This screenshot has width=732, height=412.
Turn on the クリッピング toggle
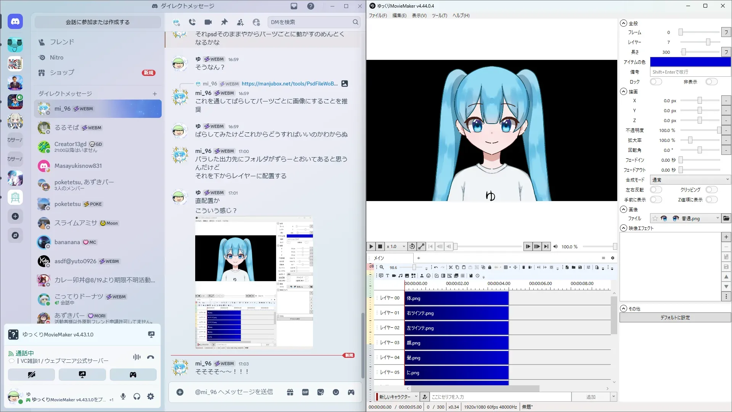(711, 190)
